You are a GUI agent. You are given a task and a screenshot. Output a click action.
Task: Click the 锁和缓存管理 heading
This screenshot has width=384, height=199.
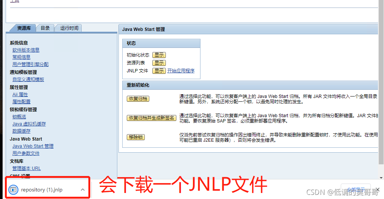[x=23, y=110]
